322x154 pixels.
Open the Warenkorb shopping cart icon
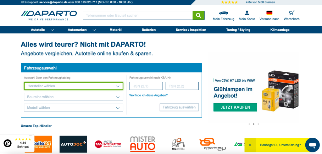pos(291,13)
